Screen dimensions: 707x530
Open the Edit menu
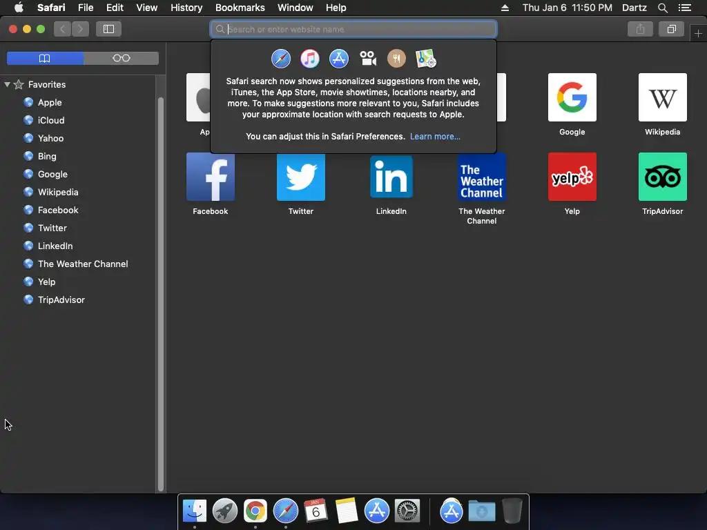115,8
